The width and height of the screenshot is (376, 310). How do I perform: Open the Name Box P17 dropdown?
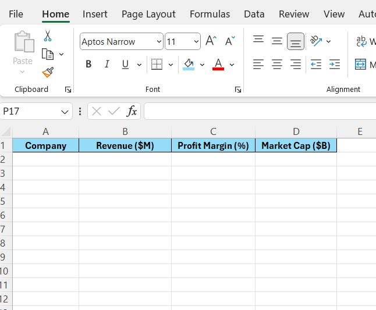(x=65, y=112)
